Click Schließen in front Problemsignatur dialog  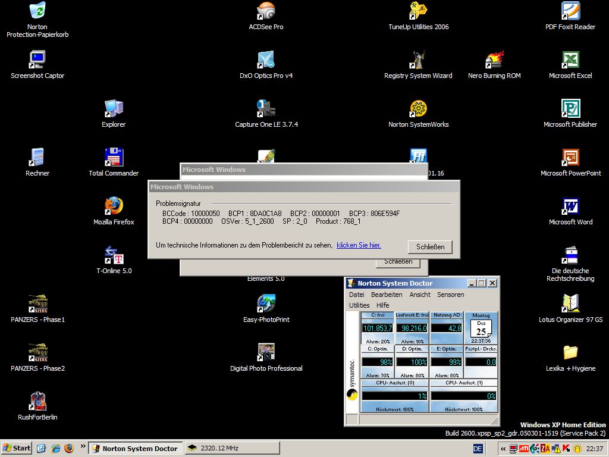430,247
